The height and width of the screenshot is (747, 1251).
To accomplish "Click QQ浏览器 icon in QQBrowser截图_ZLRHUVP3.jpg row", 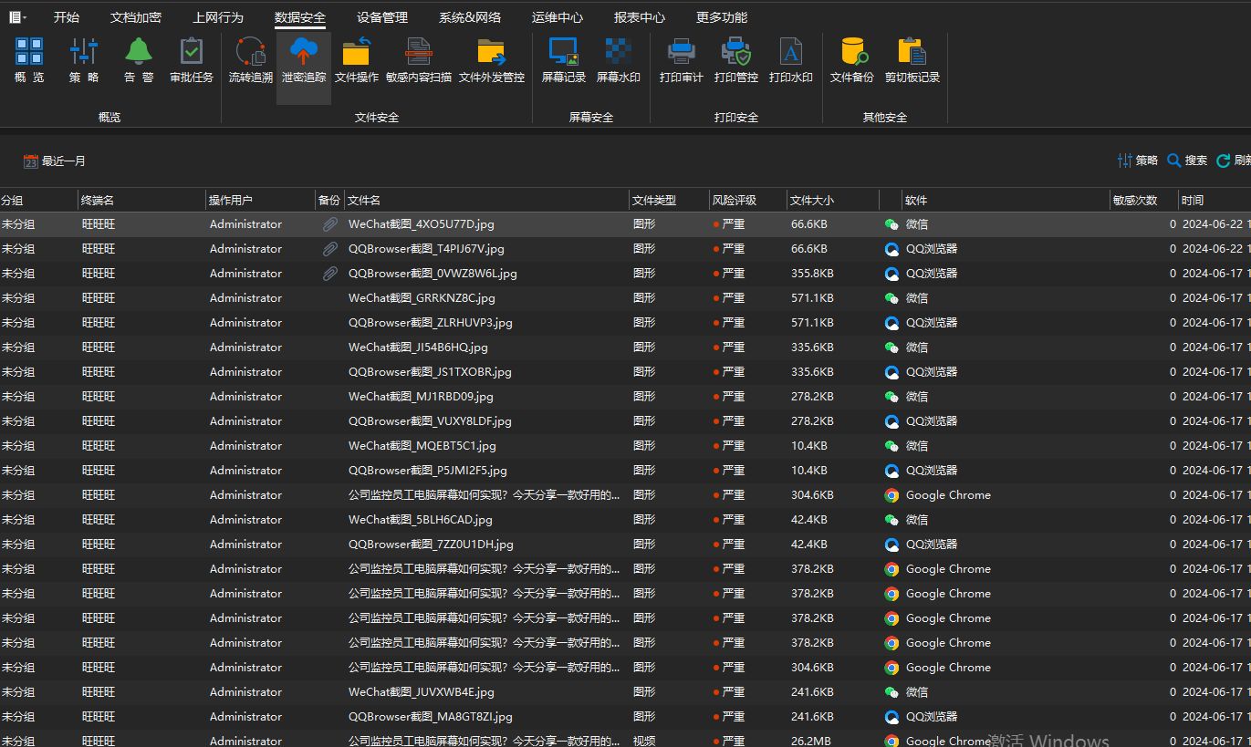I will point(891,323).
